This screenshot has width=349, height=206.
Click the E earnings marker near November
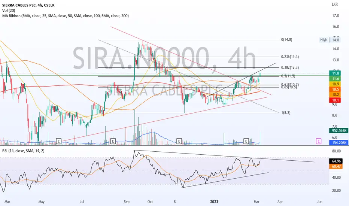[179, 141]
